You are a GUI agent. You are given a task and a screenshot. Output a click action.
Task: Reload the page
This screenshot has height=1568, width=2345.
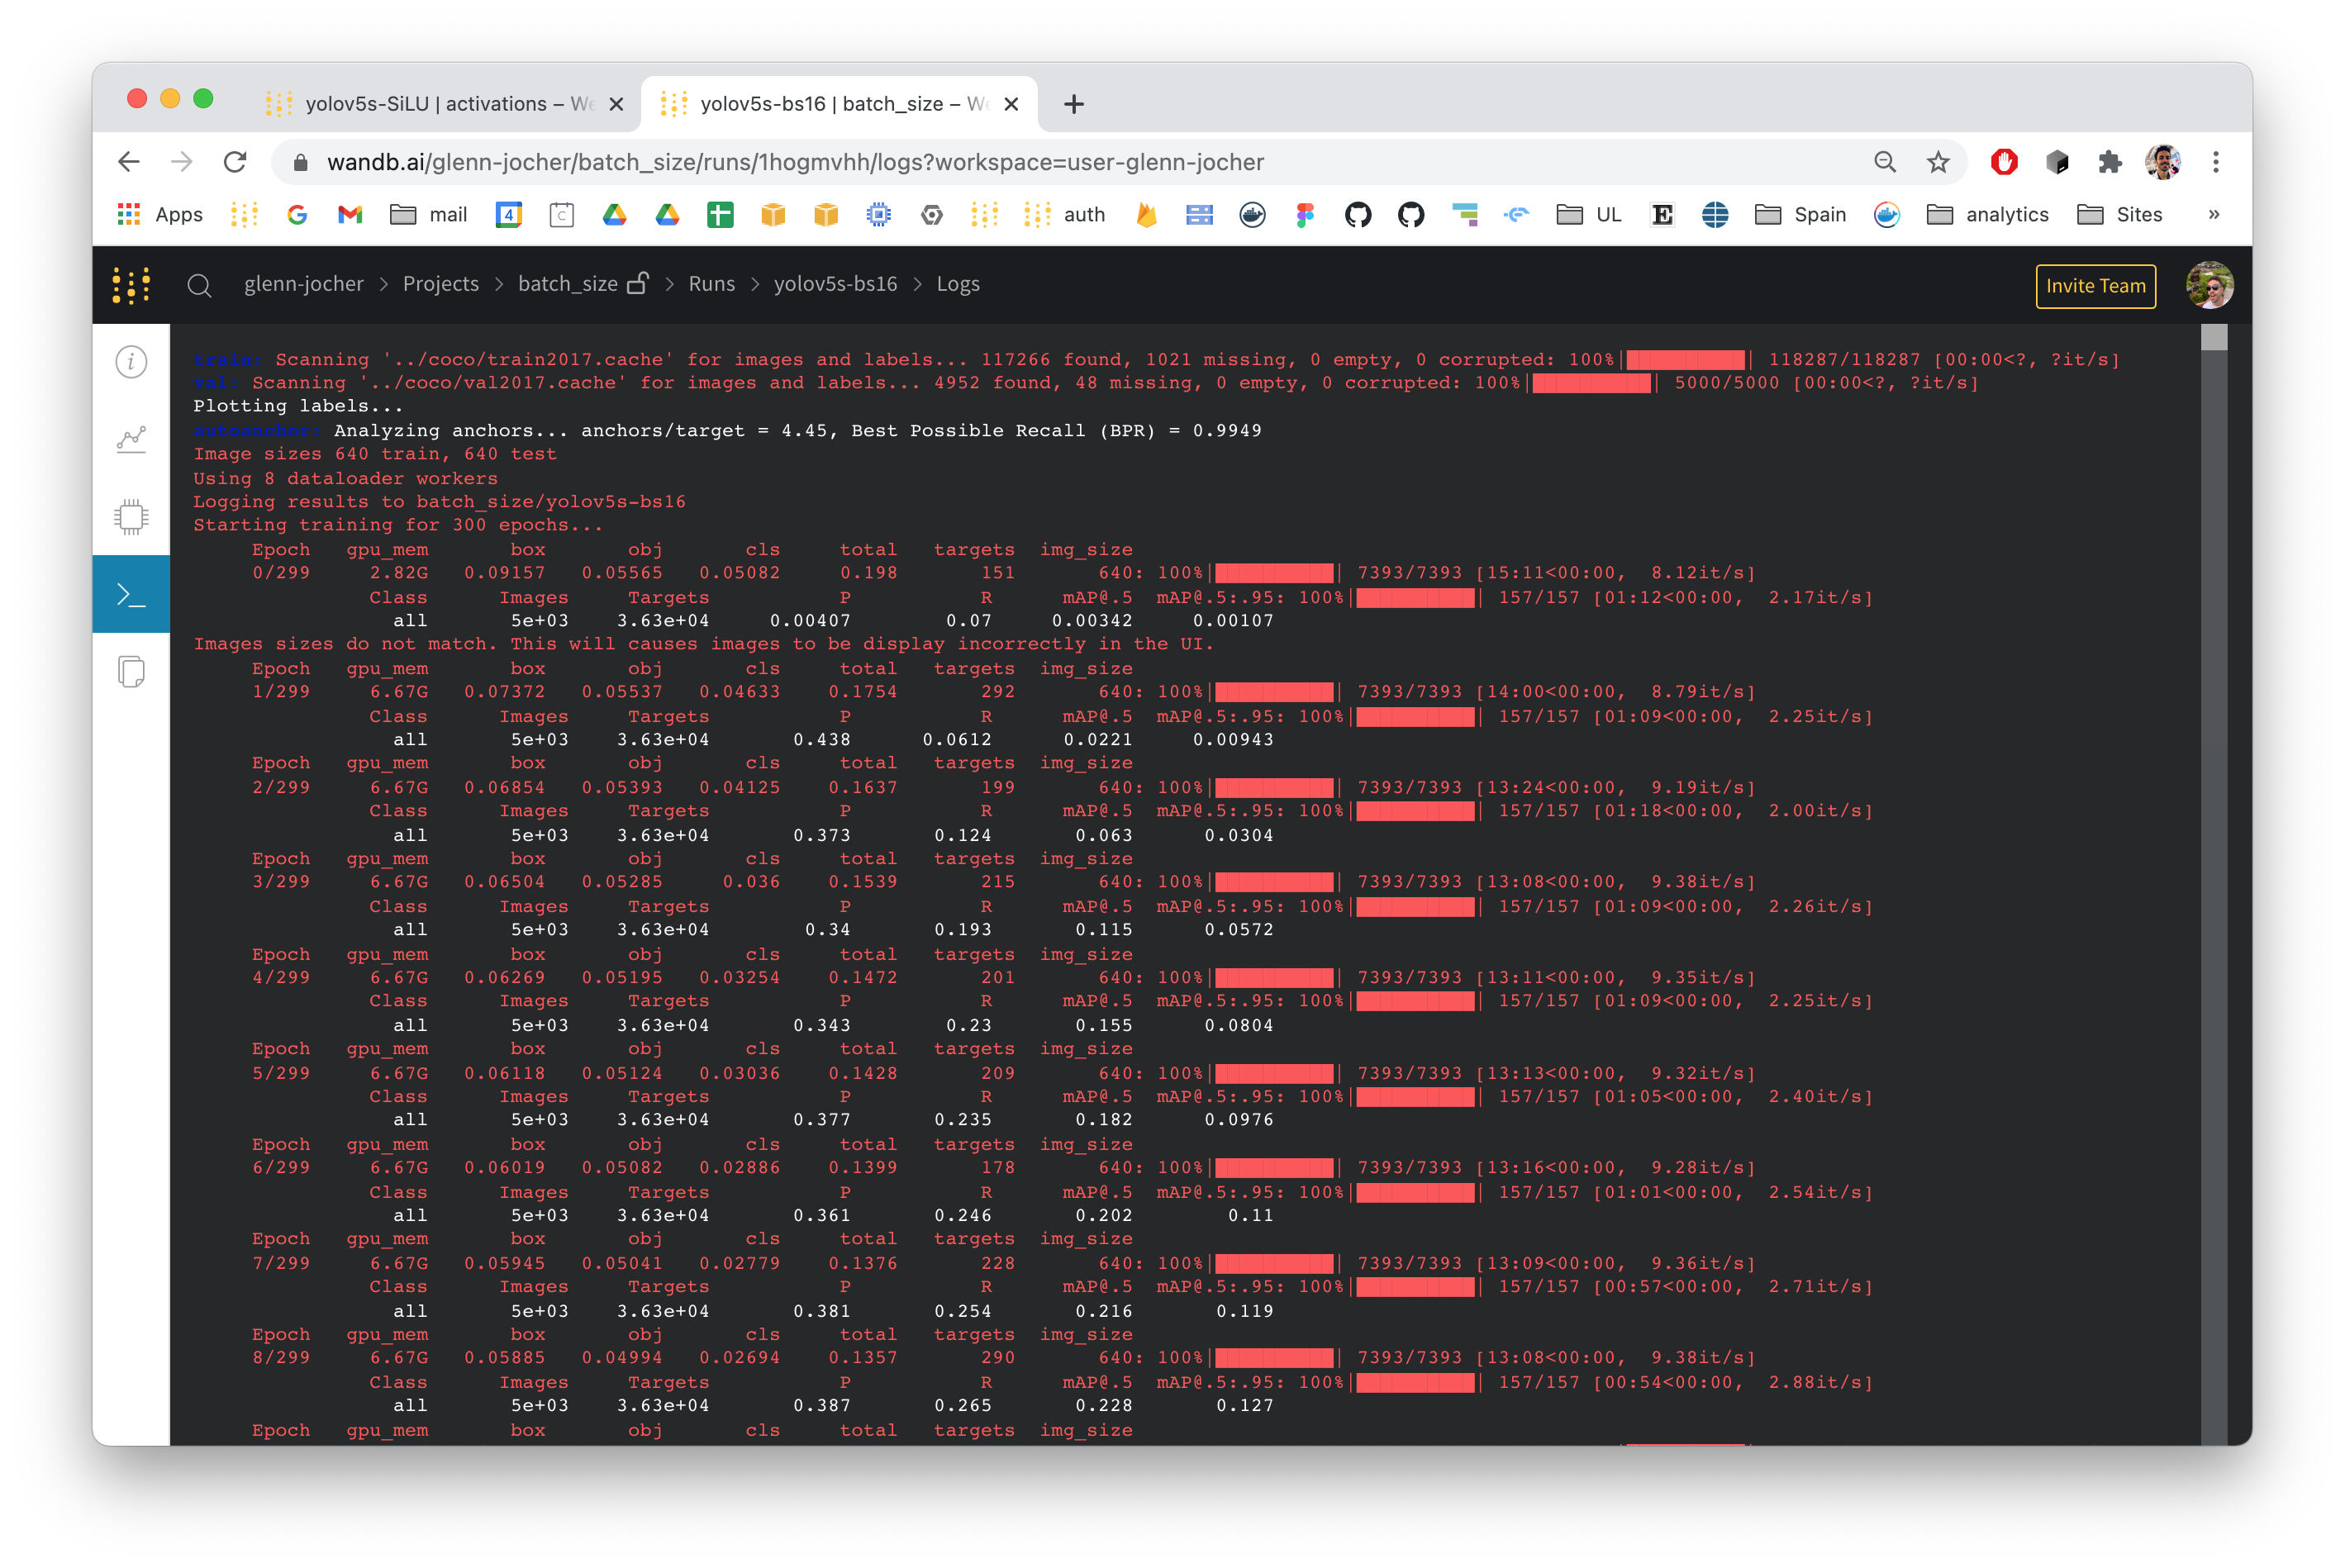click(235, 162)
